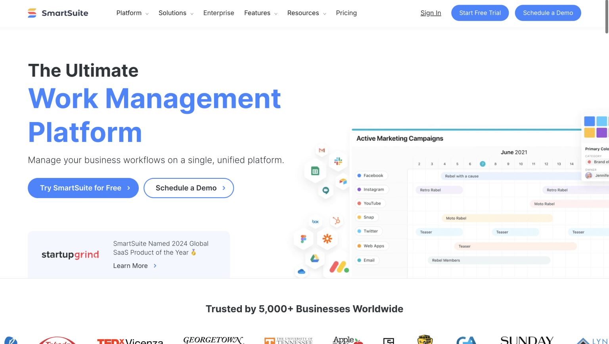Click the medal emoji after Product of the Year
The height and width of the screenshot is (344, 609).
coord(193,252)
